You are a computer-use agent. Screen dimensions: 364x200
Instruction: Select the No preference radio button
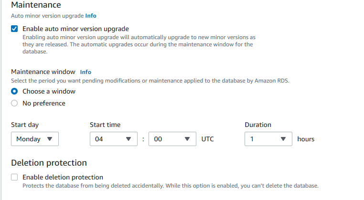point(14,103)
